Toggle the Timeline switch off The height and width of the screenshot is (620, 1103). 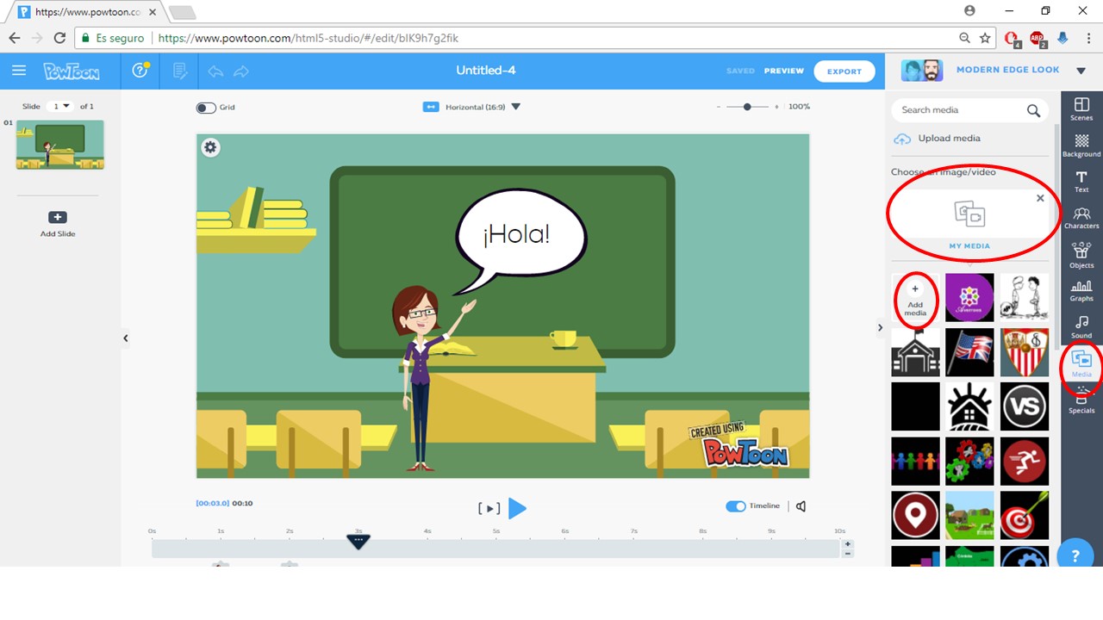point(735,505)
